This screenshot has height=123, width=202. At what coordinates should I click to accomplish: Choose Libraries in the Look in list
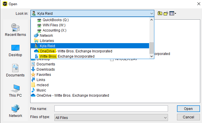[90, 41]
